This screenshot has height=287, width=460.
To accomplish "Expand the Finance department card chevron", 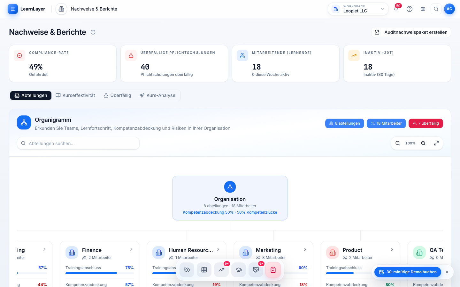I will pos(131,249).
